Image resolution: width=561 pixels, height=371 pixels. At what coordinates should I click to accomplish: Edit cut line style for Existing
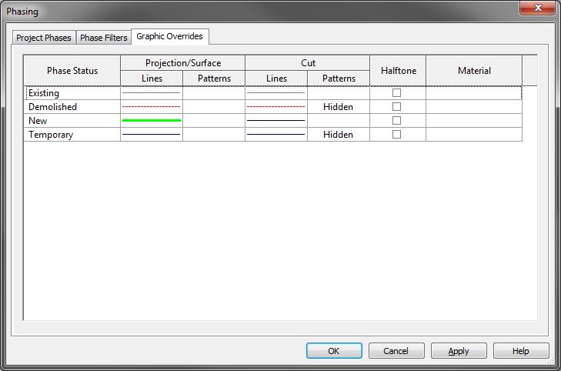[276, 93]
